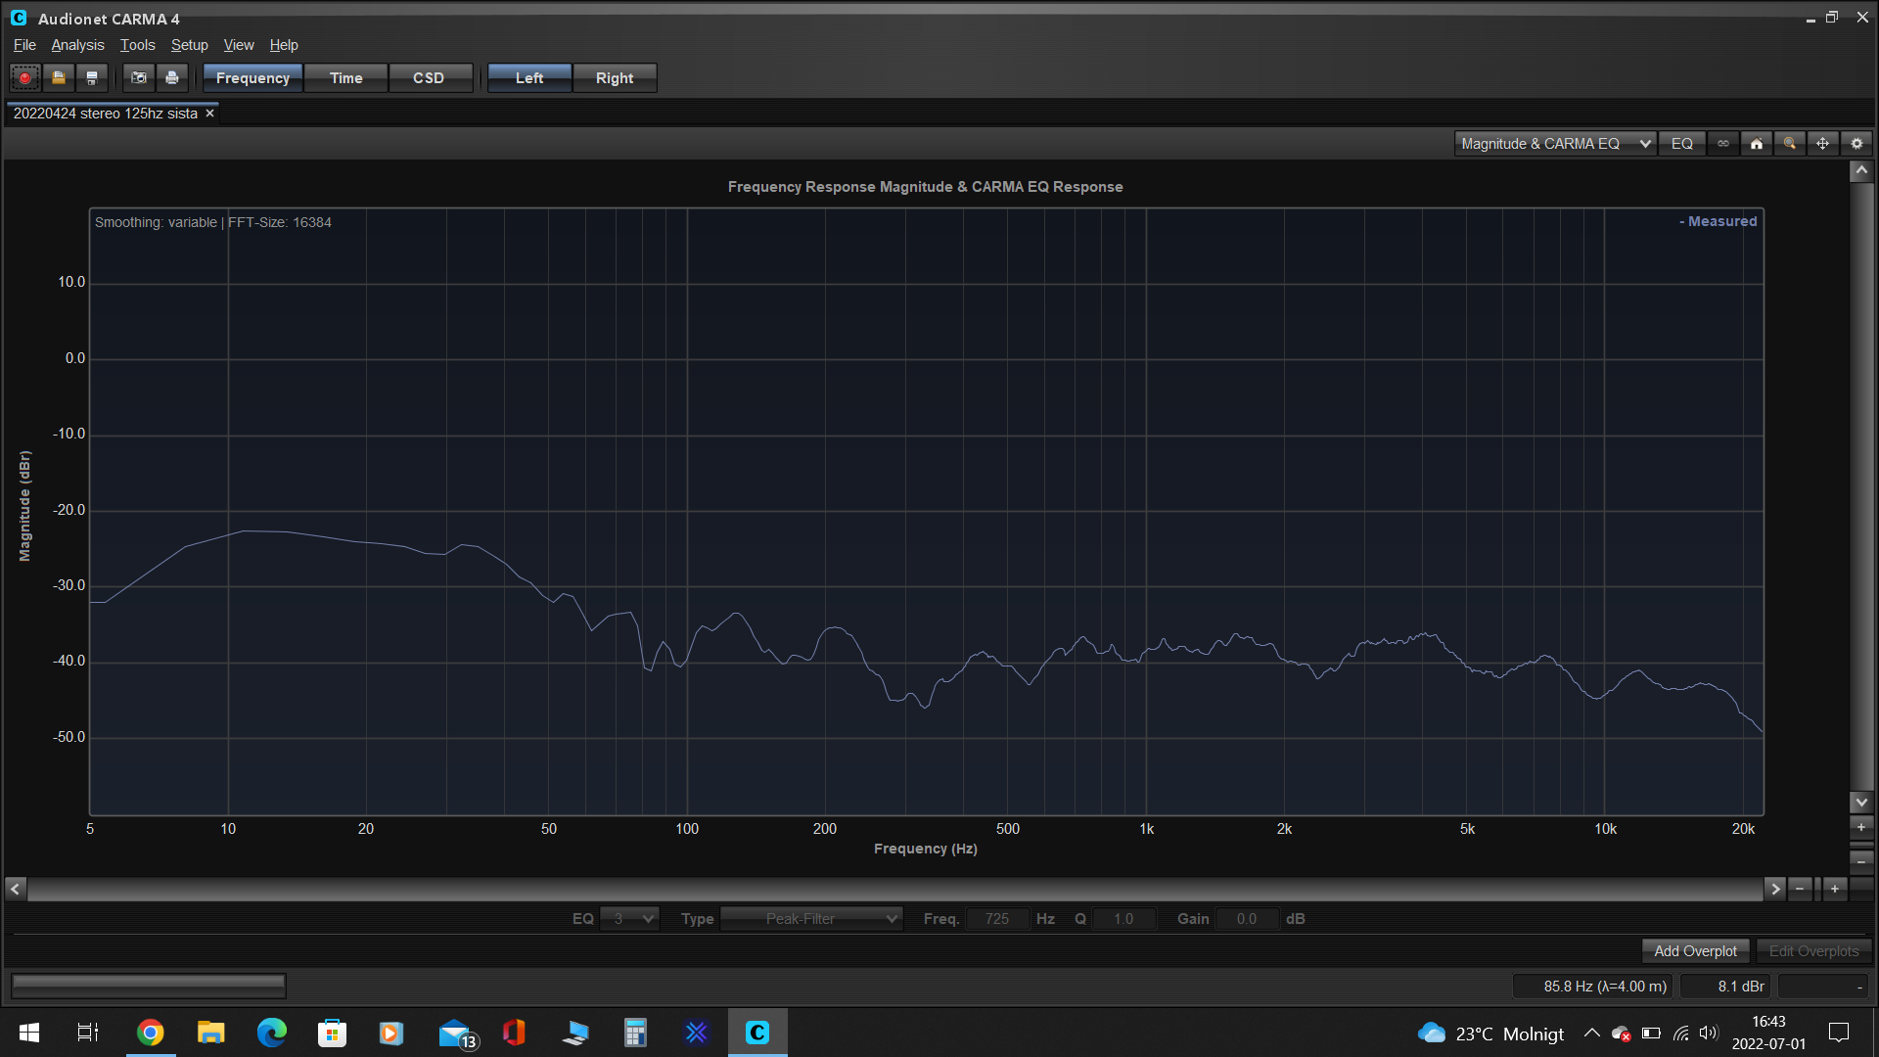Viewport: 1879px width, 1057px height.
Task: Click the Freq. input field showing 725
Action: (x=997, y=919)
